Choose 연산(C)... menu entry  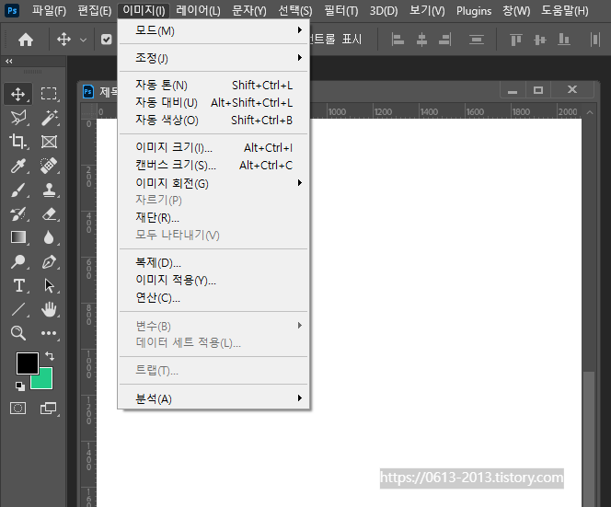tap(213, 298)
